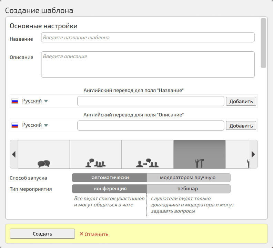Screen dimensions: 273x248
Task: Set launch method to "автоматически"
Action: 110,178
